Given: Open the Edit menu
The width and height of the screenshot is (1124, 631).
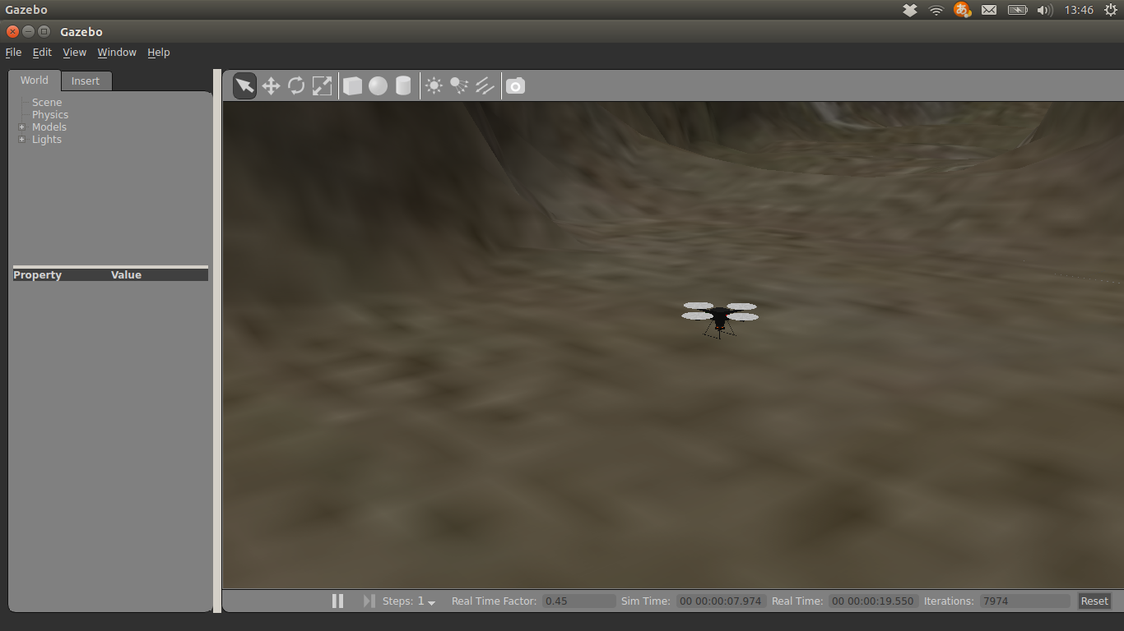Looking at the screenshot, I should pos(42,52).
